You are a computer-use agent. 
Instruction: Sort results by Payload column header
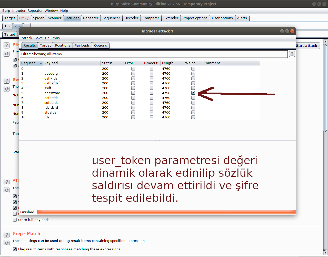point(72,63)
